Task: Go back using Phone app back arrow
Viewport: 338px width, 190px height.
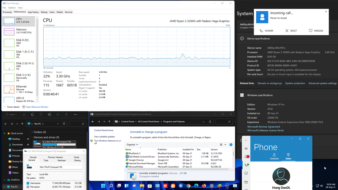Action: pyautogui.click(x=246, y=140)
